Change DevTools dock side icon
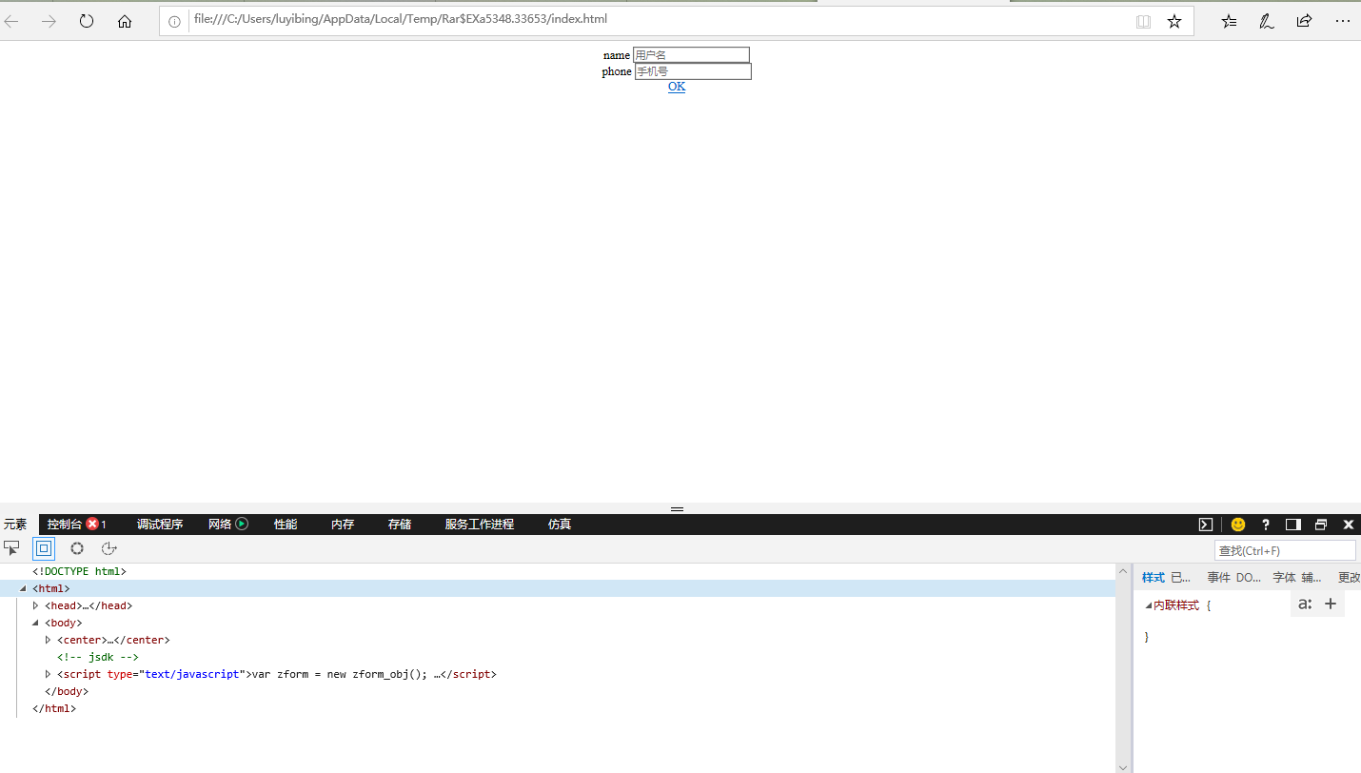The width and height of the screenshot is (1361, 773). (1292, 525)
